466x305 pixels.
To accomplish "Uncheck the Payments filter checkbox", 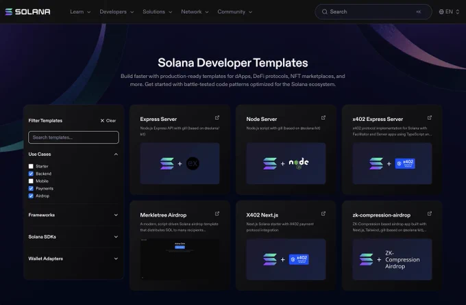I will 31,188.
